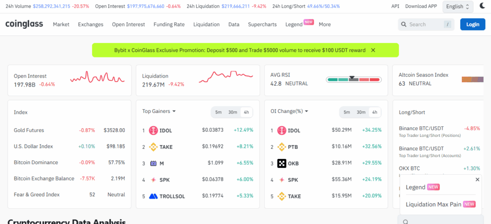491x224 pixels.
Task: Click U.S. Dollar Index row
Action: [x=70, y=146]
